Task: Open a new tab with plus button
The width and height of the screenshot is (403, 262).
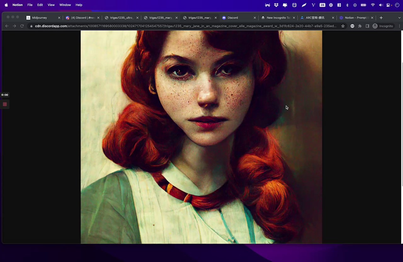Action: (381, 18)
